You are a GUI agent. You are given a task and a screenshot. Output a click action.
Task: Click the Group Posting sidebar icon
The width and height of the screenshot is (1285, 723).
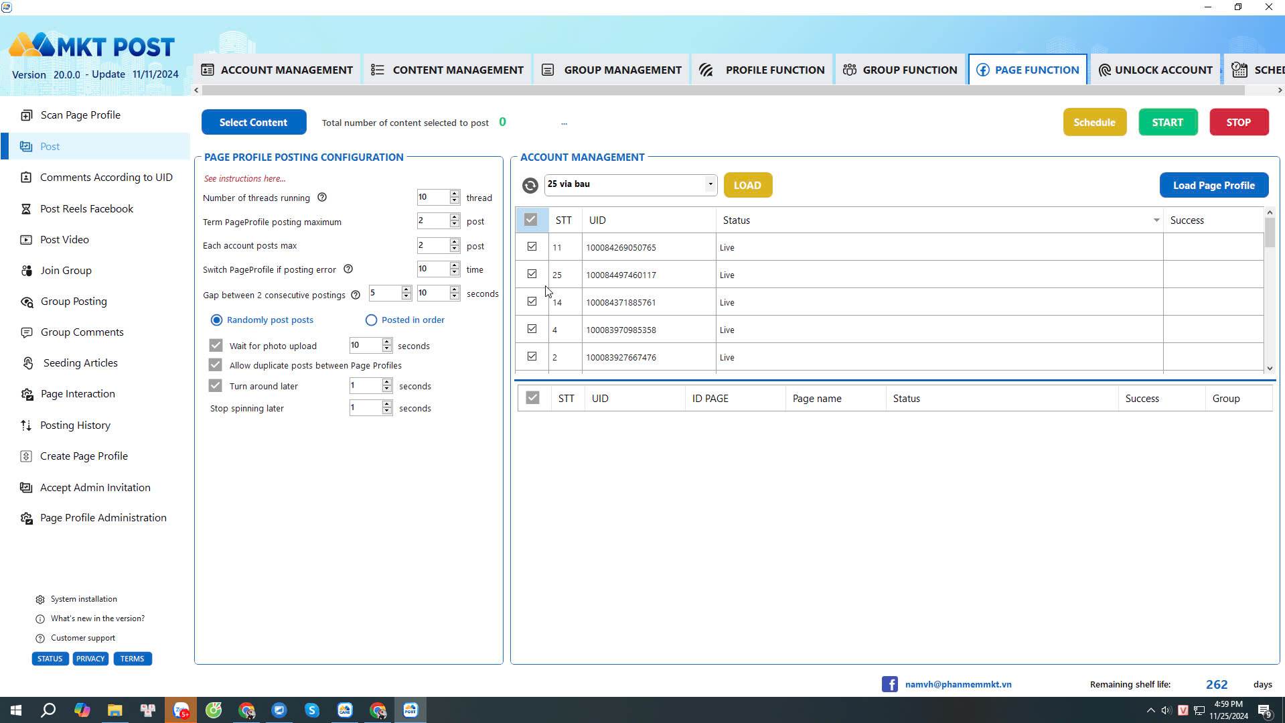pos(26,302)
